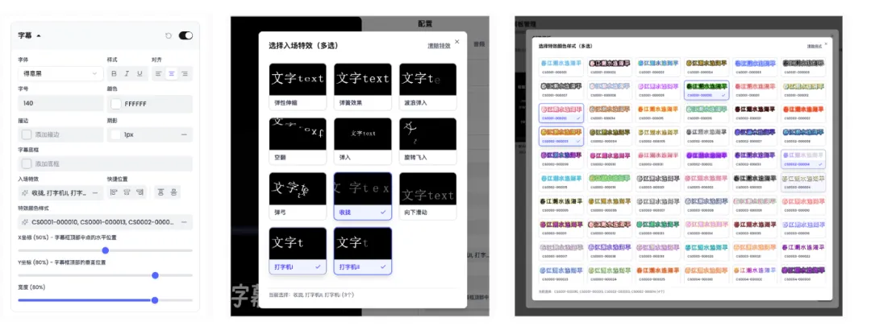Image resolution: width=871 pixels, height=326 pixels.
Task: Open the 字体 dropdown showing 得意黑
Action: 60,74
